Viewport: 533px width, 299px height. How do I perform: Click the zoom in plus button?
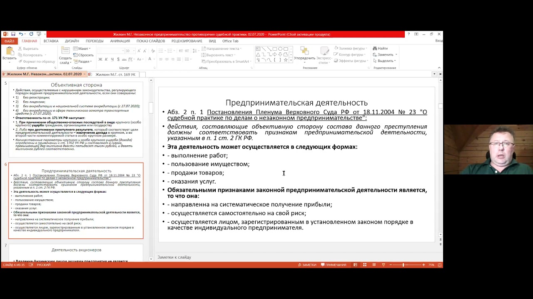424,265
